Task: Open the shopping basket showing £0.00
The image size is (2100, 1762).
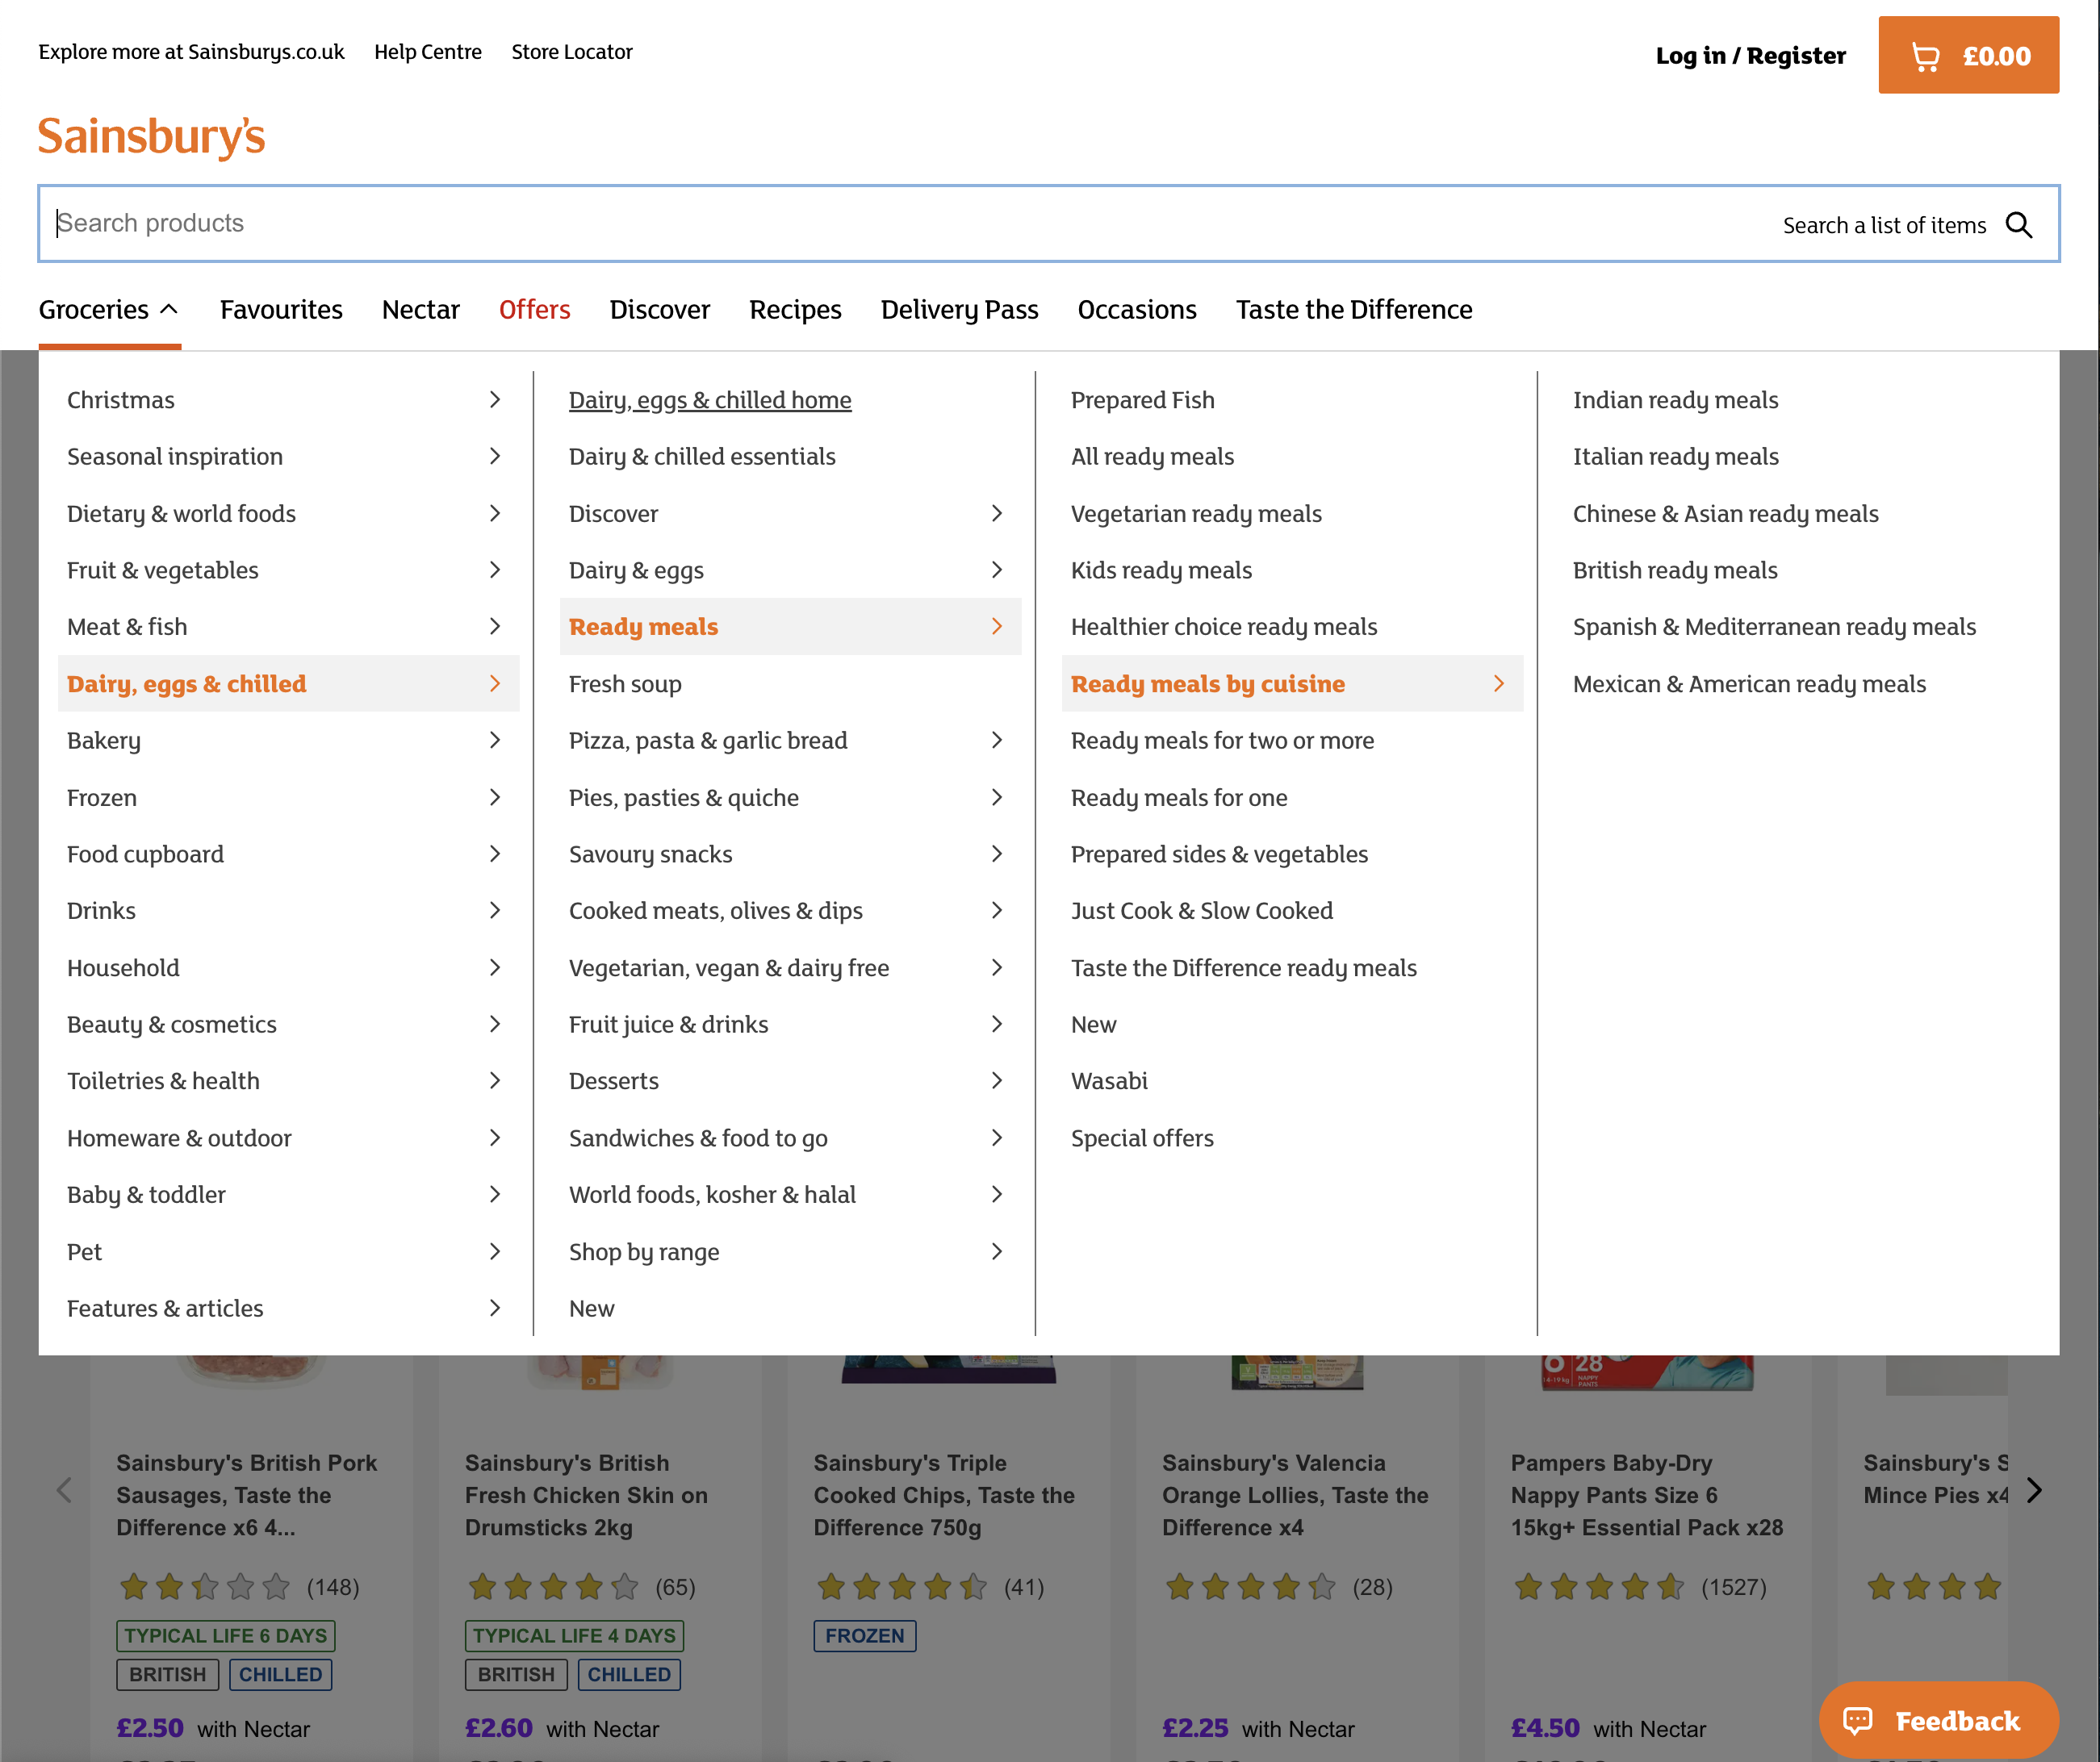Action: pyautogui.click(x=1967, y=56)
